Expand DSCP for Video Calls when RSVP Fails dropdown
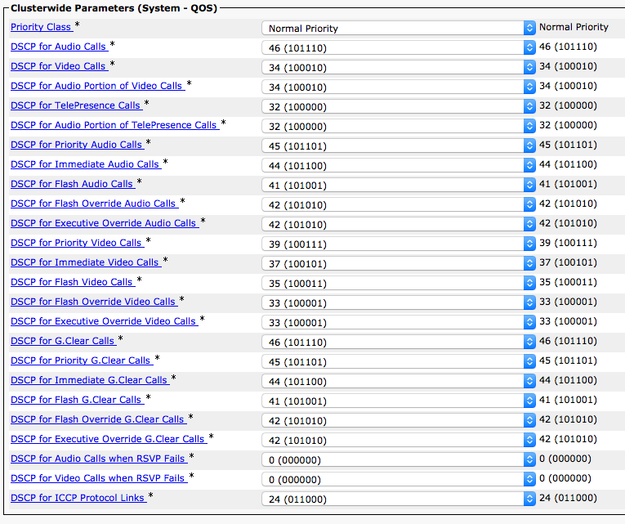 399,478
